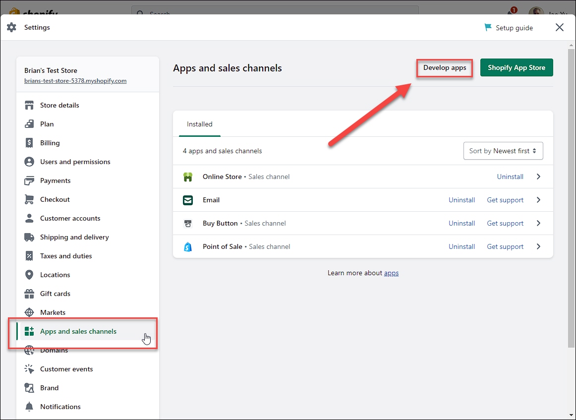Open brians-test-store-5378.myshopify.com link
The width and height of the screenshot is (576, 420).
tap(75, 81)
